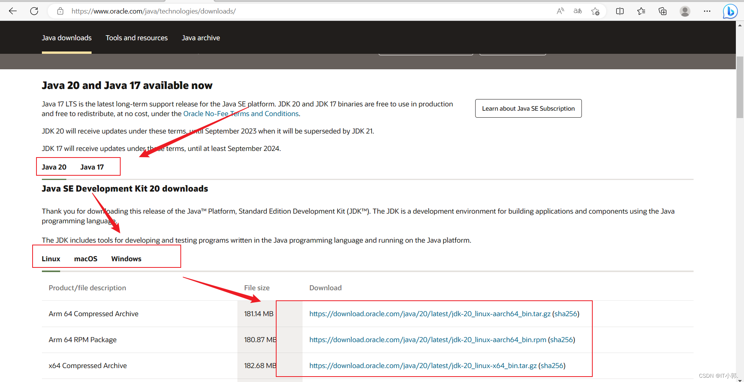Click the 'Download' column header

tap(325, 288)
